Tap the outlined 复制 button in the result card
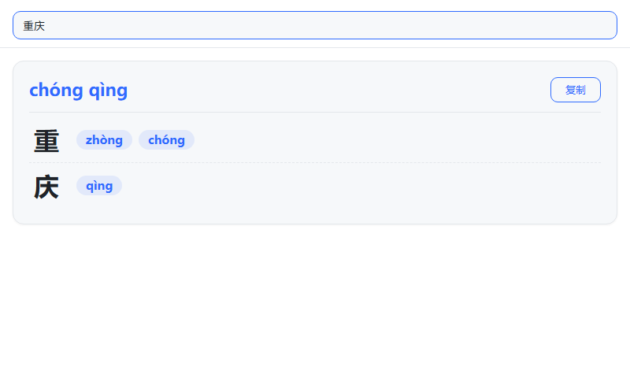The height and width of the screenshot is (378, 630). tap(576, 90)
